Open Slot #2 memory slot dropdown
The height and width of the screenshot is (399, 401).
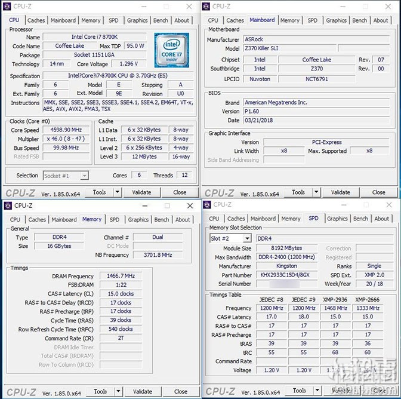click(x=230, y=238)
